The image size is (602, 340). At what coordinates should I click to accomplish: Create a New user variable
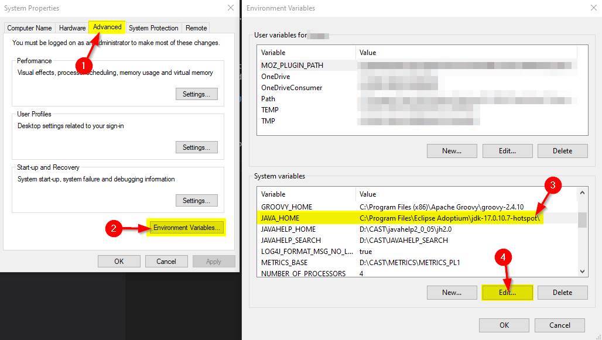pos(451,151)
